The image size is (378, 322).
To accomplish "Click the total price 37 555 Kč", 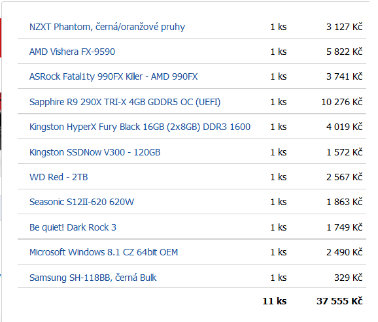I will (339, 301).
